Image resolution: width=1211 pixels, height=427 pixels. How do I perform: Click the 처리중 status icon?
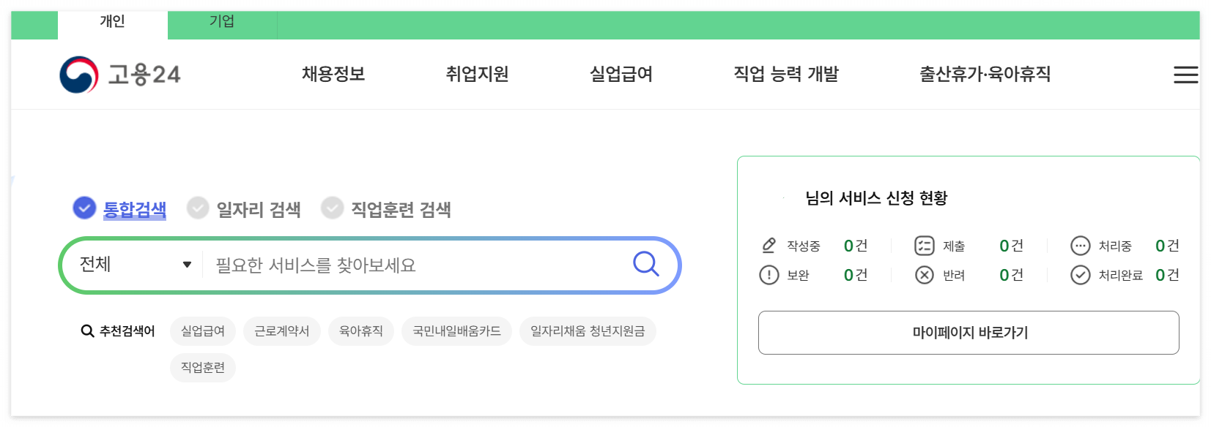click(x=1080, y=245)
